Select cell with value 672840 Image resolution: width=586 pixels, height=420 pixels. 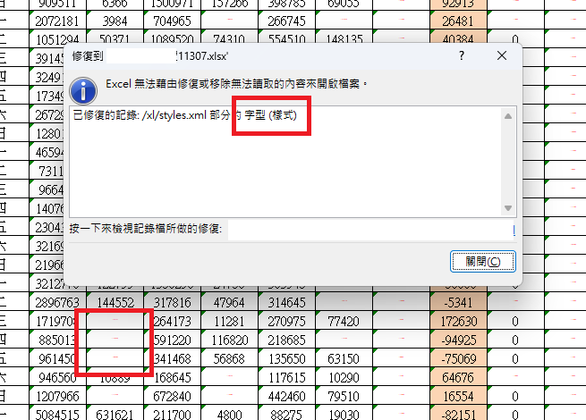pos(172,396)
